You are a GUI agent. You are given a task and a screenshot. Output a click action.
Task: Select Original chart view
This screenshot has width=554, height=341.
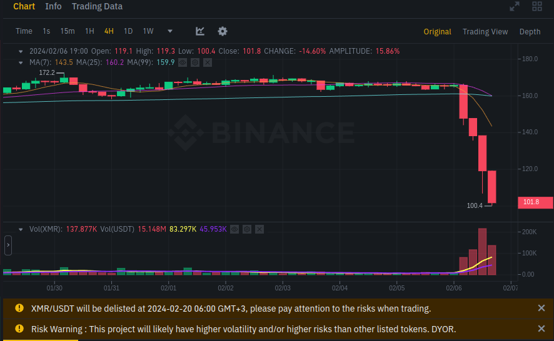click(438, 31)
